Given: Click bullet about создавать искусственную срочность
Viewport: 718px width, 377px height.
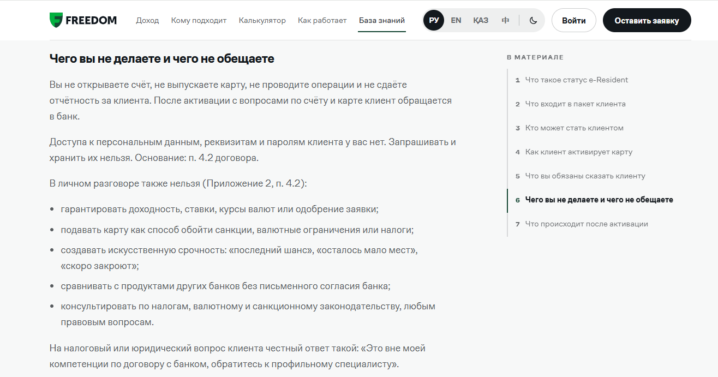Looking at the screenshot, I should coord(240,258).
